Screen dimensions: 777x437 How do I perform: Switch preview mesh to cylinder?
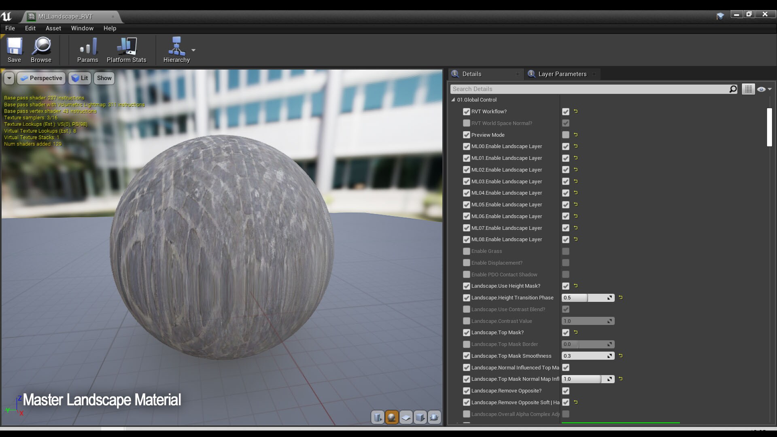[377, 417]
